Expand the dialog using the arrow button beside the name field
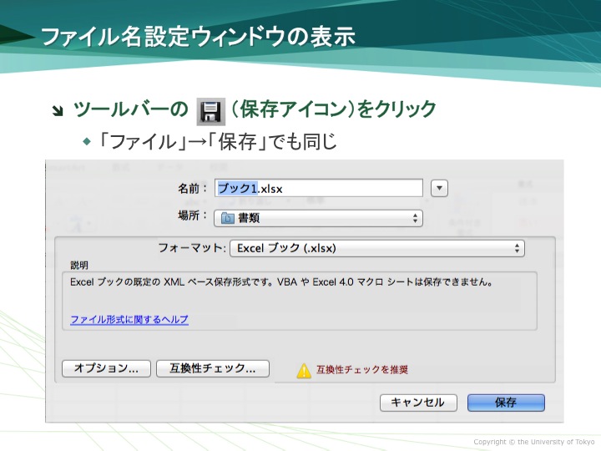The height and width of the screenshot is (451, 601). 439,188
